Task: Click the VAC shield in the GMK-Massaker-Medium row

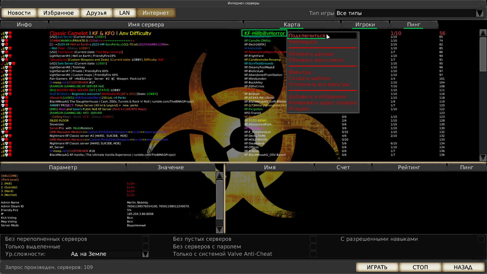Action: click(x=3, y=132)
